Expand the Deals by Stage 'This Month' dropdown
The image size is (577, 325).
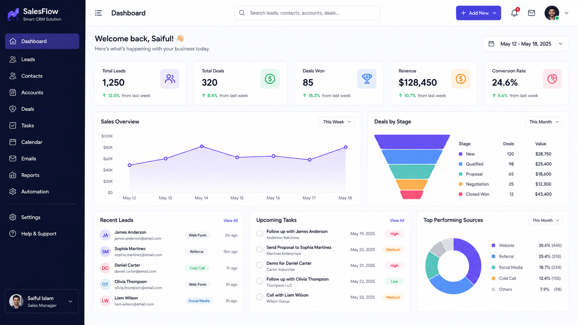(x=544, y=122)
